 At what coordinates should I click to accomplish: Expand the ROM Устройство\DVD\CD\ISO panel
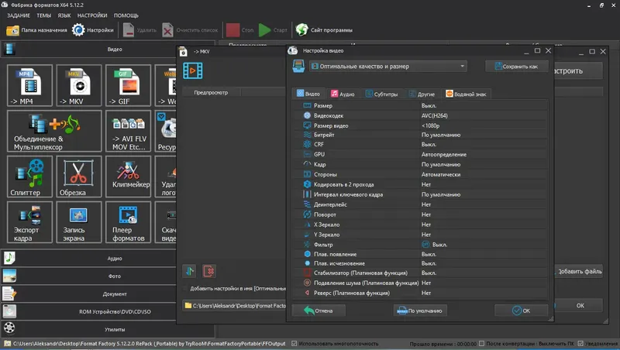click(89, 311)
